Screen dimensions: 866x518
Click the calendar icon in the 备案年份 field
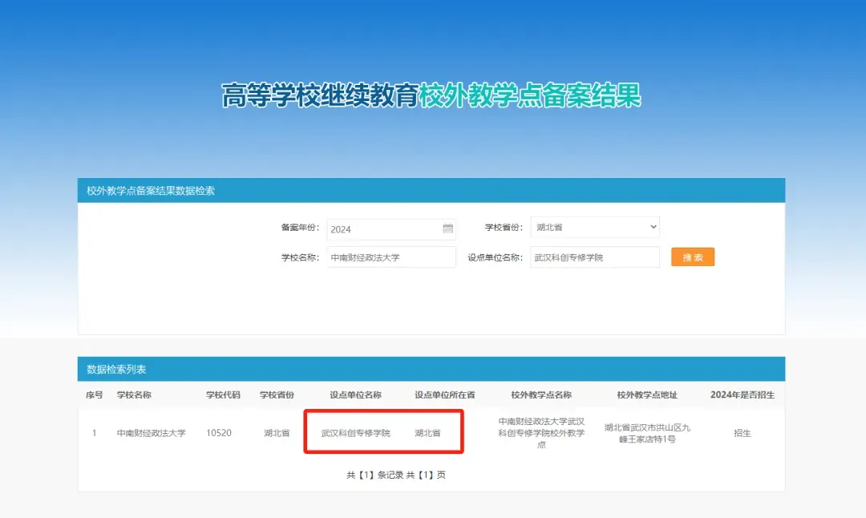coord(448,228)
